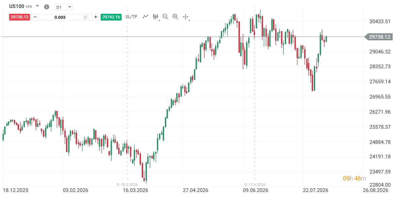
Task: Open the candlestick chart type icon
Action: pos(156,16)
